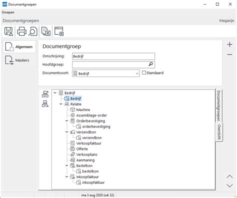Click the status bar date text
The width and height of the screenshot is (237, 198).
tap(97, 195)
